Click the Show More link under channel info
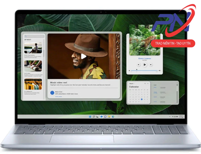This screenshot has height=154, width=201. 58,97
